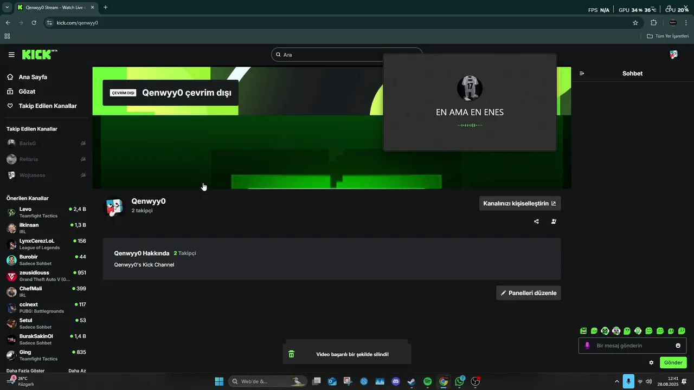Toggle the taskbar microphone button
Image resolution: width=694 pixels, height=390 pixels.
click(x=628, y=381)
